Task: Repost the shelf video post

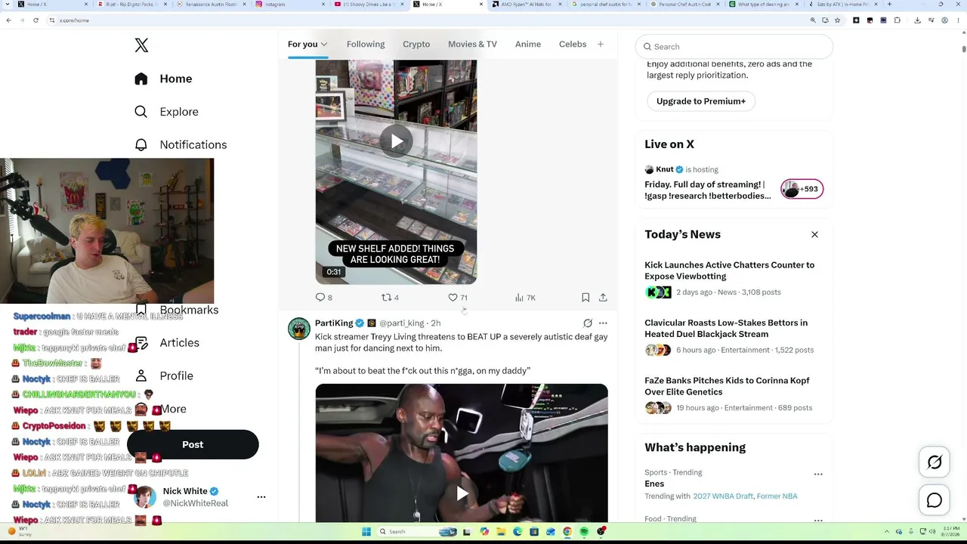Action: tap(390, 298)
